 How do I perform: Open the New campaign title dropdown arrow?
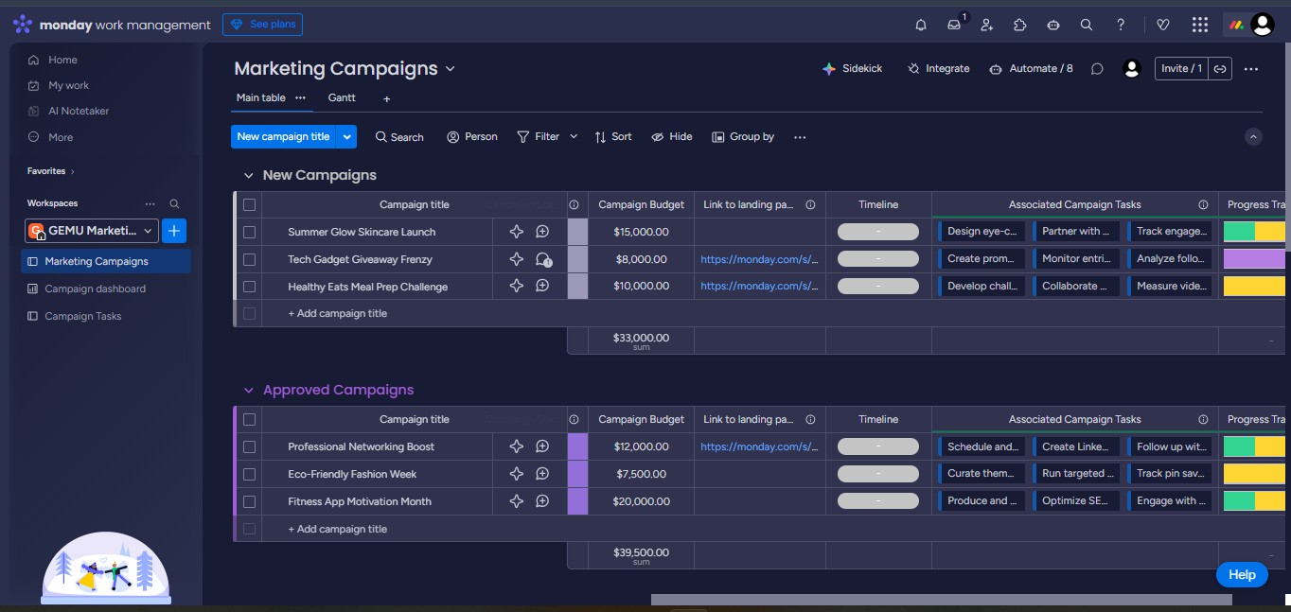click(347, 137)
